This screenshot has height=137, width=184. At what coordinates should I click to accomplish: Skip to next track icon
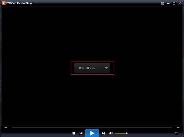point(103,133)
